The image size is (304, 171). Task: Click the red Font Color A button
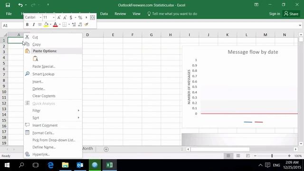tap(55, 25)
